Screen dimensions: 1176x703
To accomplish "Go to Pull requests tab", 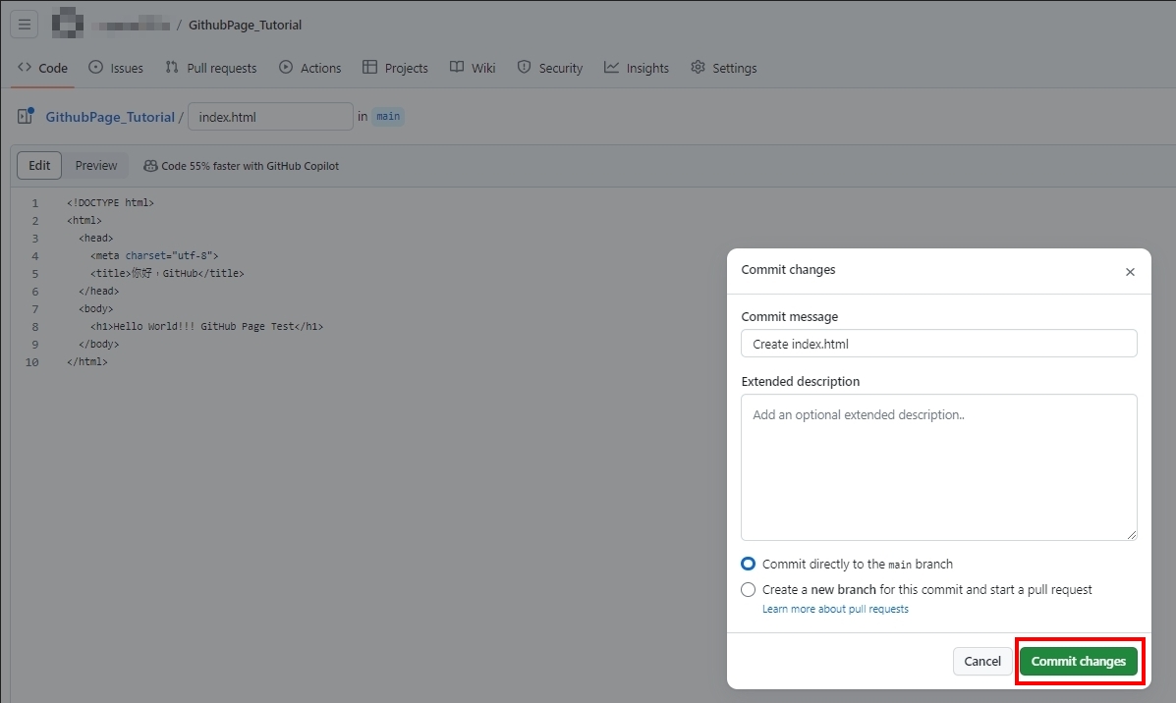I will [211, 68].
